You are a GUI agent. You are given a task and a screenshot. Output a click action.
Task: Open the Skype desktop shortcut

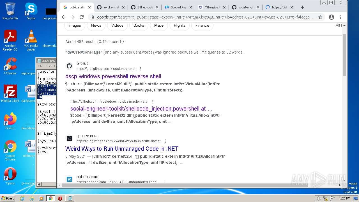coord(31,11)
